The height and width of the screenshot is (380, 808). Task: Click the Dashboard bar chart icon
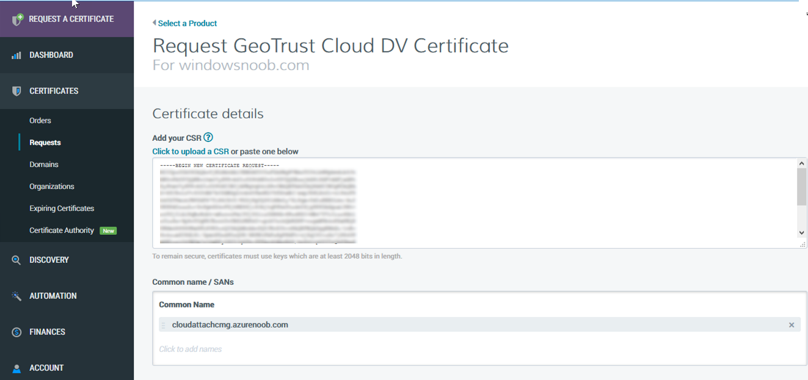pos(17,56)
